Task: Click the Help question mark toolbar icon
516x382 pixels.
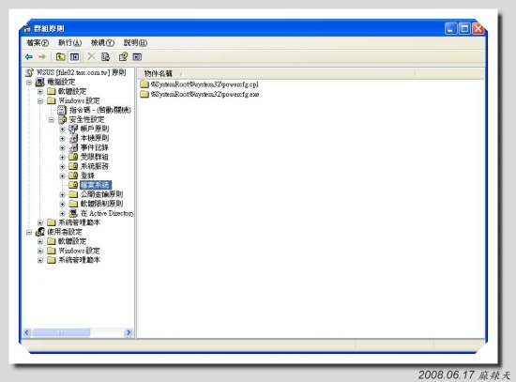Action: pos(123,57)
